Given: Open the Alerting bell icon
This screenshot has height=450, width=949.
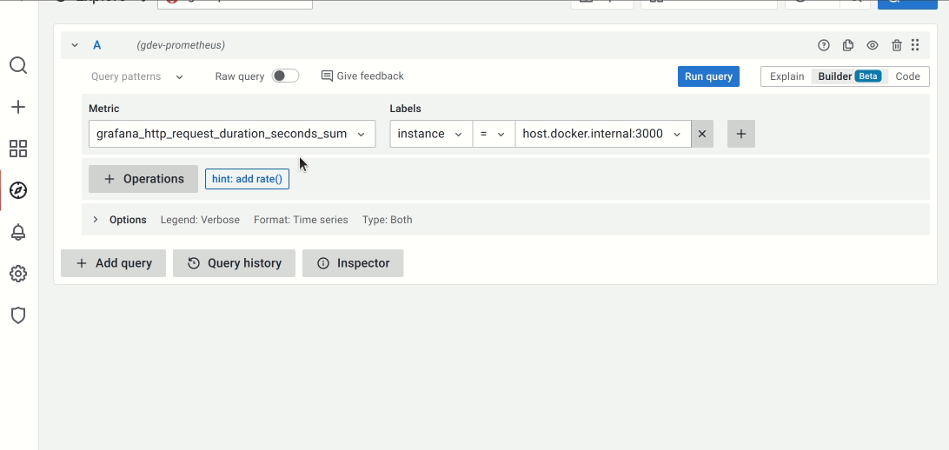Looking at the screenshot, I should (18, 232).
